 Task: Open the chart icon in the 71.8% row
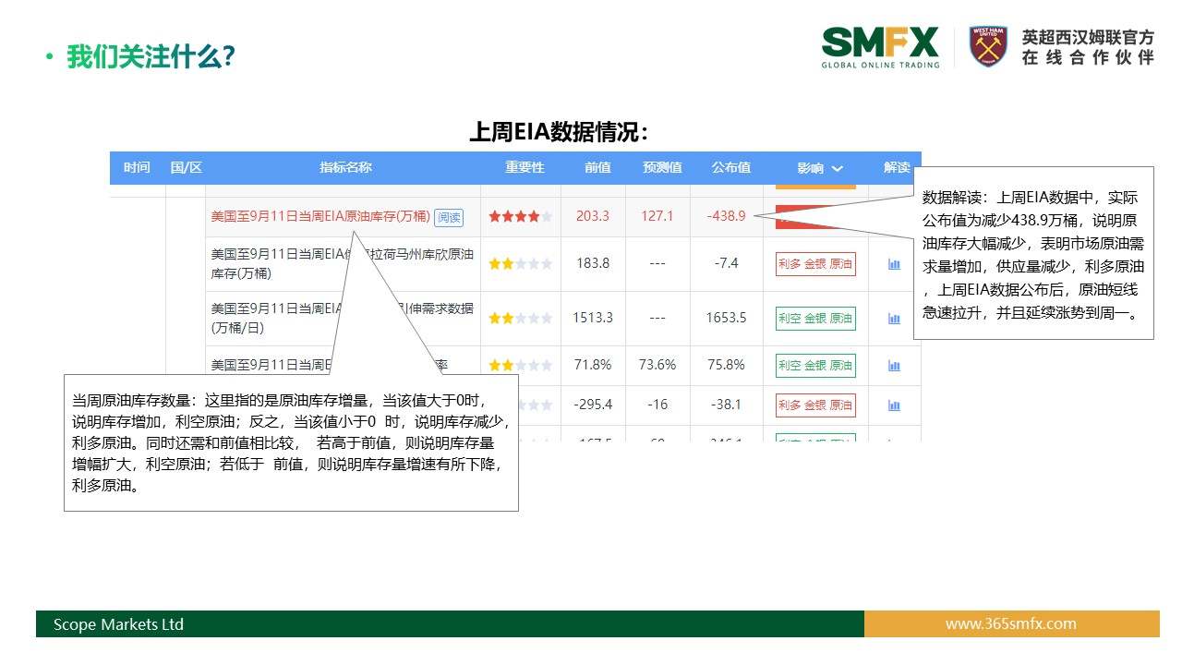[894, 366]
